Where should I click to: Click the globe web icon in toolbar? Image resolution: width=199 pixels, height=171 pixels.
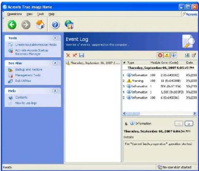tap(69, 25)
